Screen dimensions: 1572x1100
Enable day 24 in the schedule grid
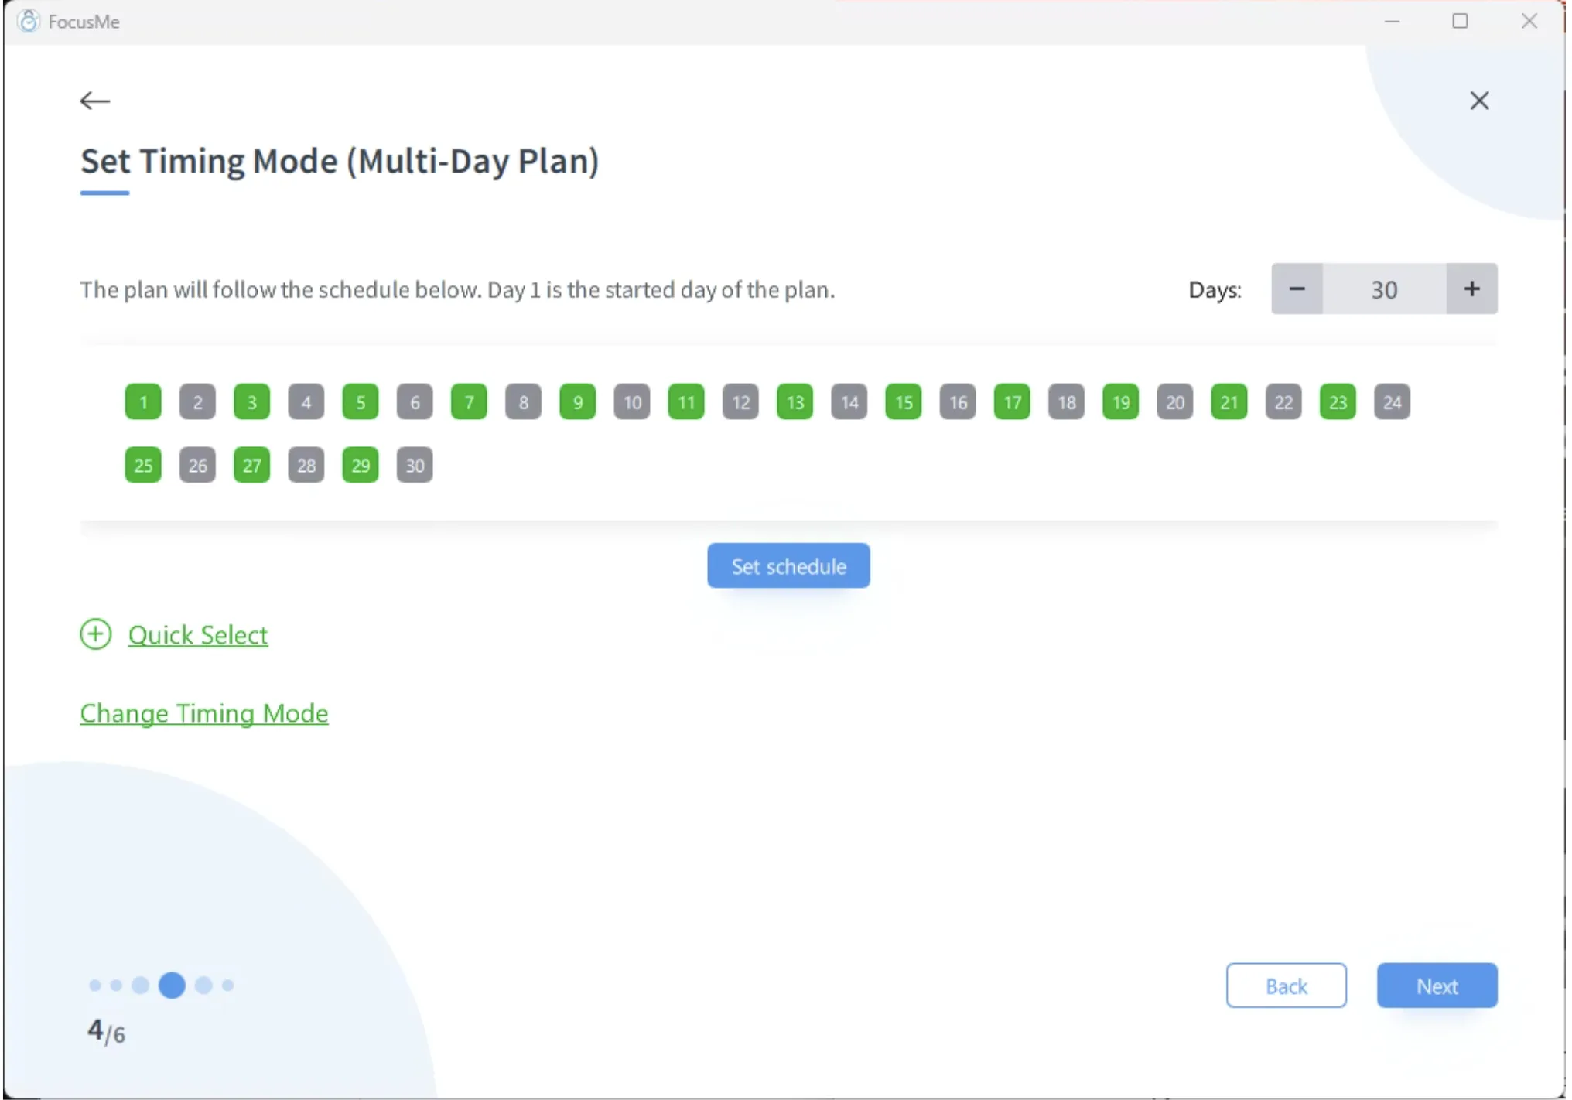point(1392,401)
